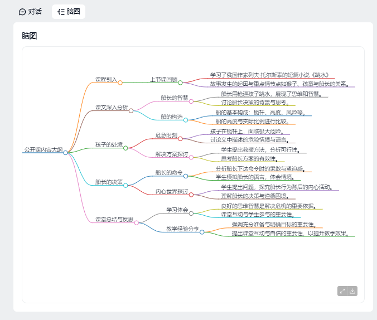Image resolution: width=377 pixels, height=320 pixels.
Task: Click the fullscreen expand icon
Action: pos(342,291)
